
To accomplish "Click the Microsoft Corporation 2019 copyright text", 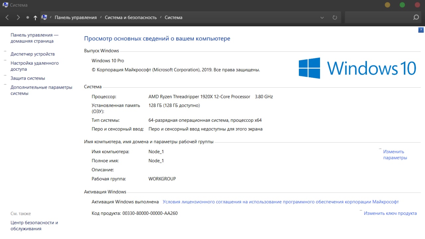I will 176,70.
